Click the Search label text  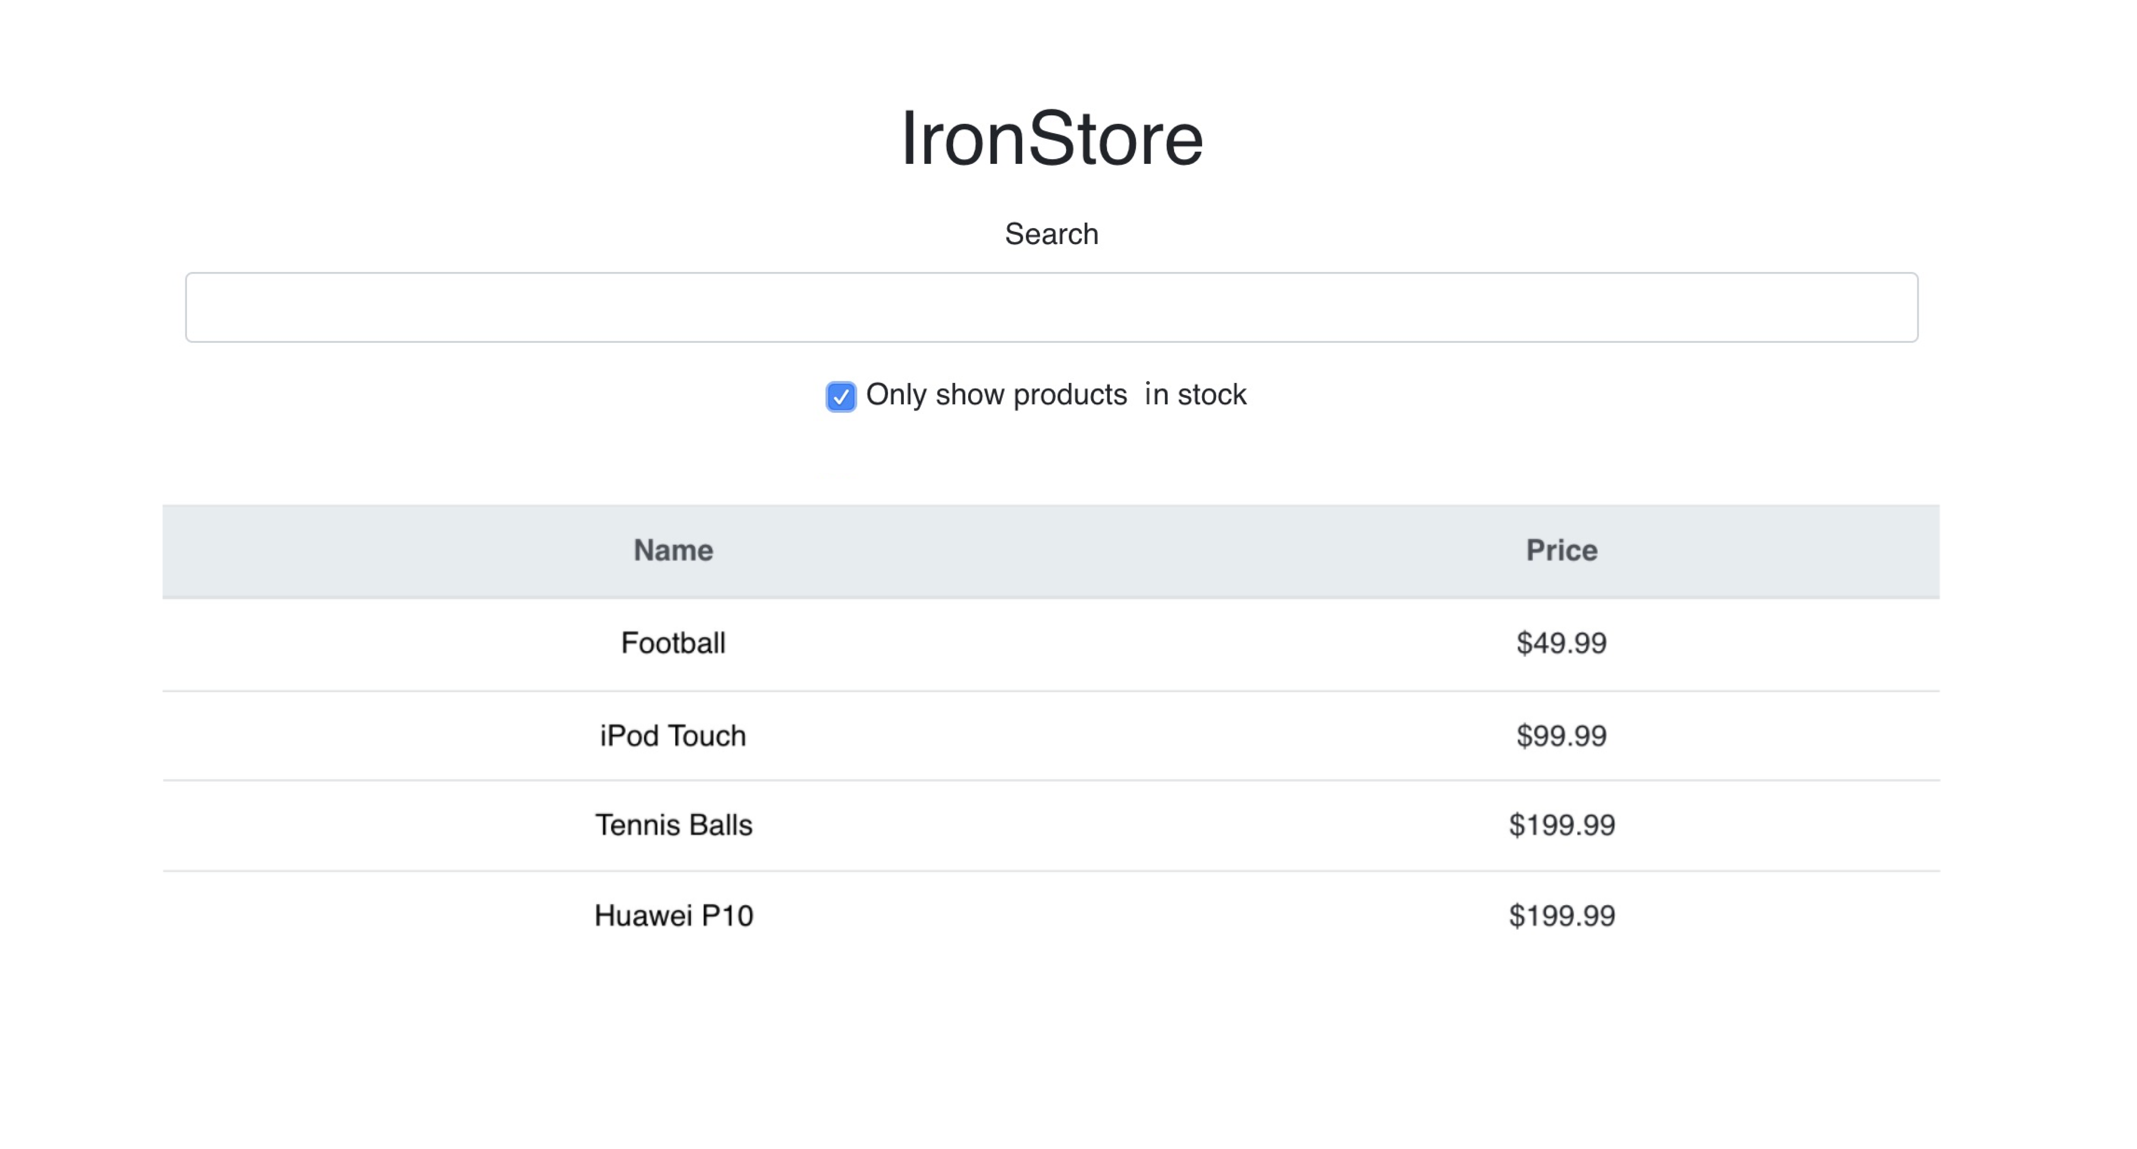[1051, 234]
